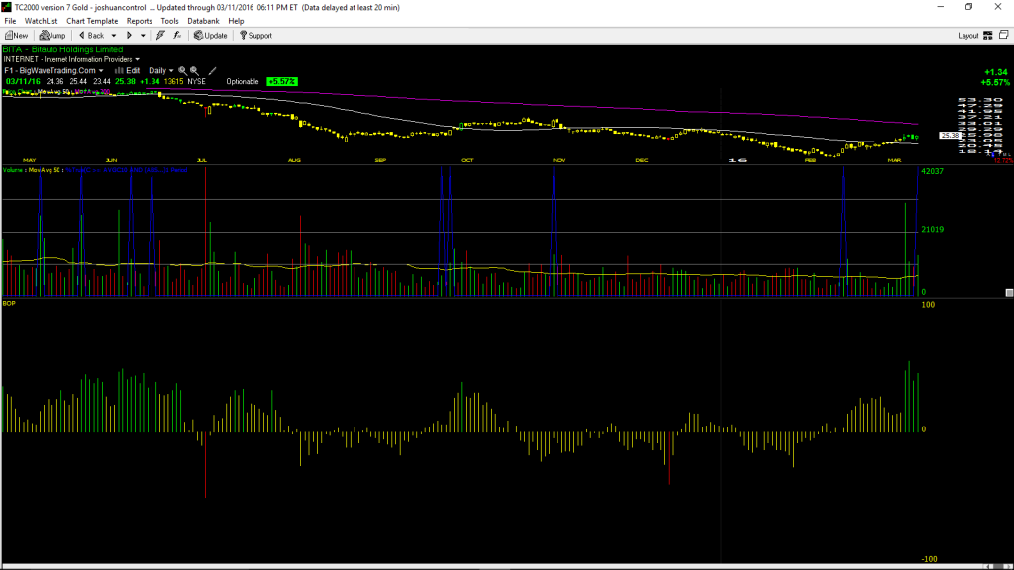Click the New toolbar button
Screen dimensions: 1014x570
tap(17, 36)
